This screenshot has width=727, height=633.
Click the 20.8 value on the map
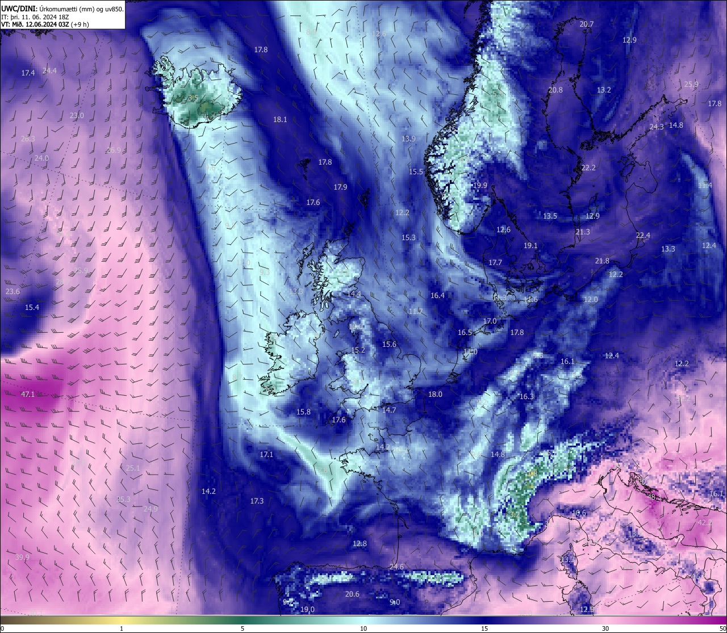555,90
